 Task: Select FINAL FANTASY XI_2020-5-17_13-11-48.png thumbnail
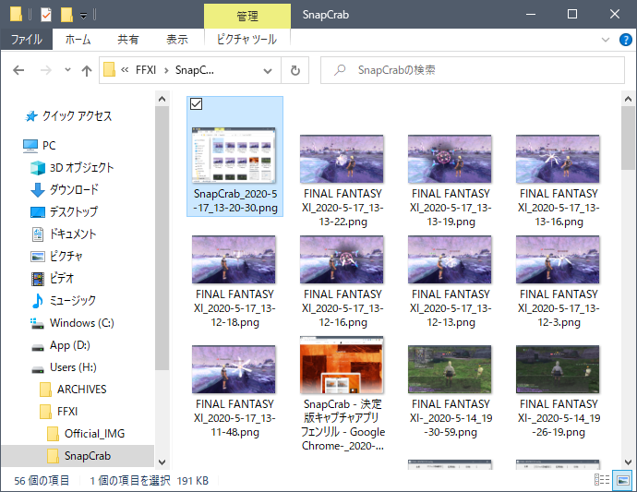pos(234,369)
